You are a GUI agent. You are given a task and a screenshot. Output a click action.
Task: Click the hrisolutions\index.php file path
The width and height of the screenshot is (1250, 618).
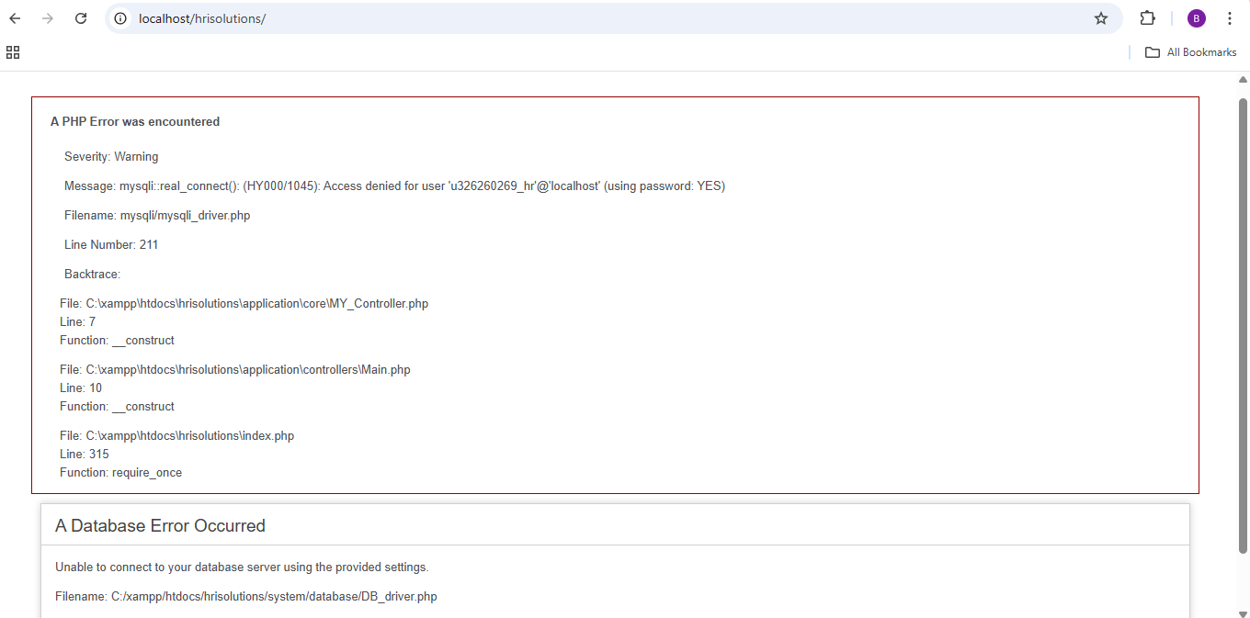(177, 436)
